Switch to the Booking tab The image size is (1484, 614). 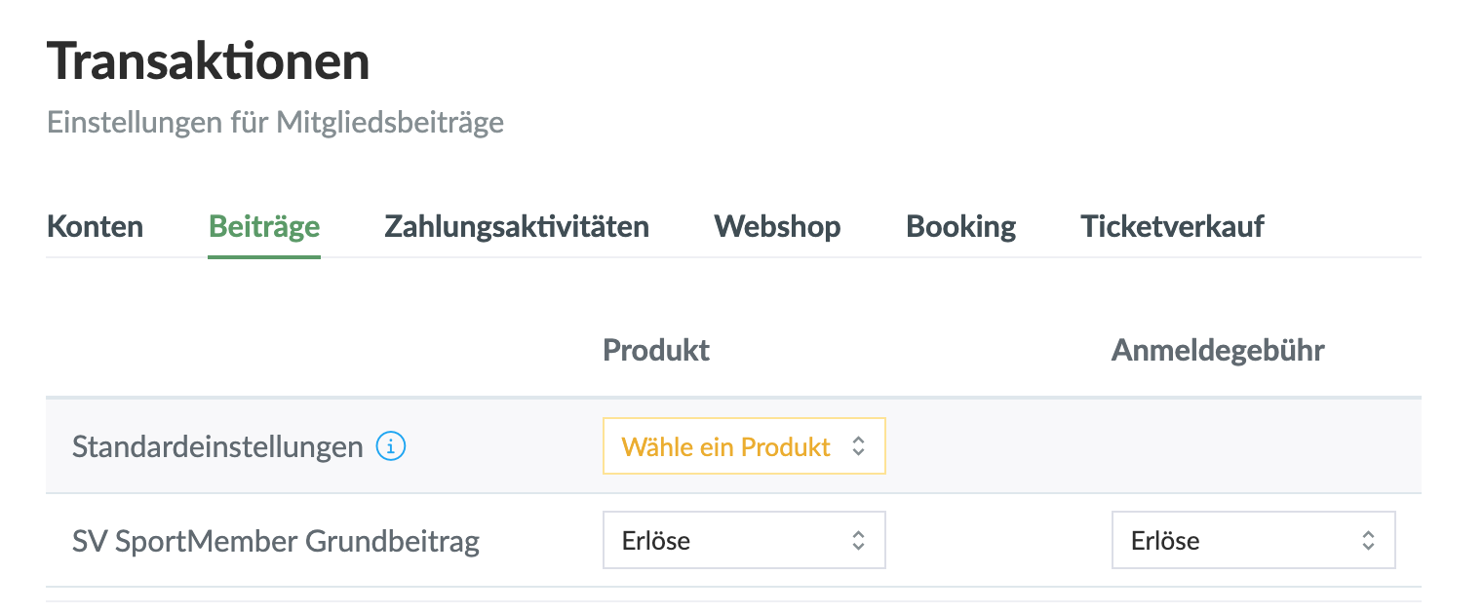coord(960,227)
